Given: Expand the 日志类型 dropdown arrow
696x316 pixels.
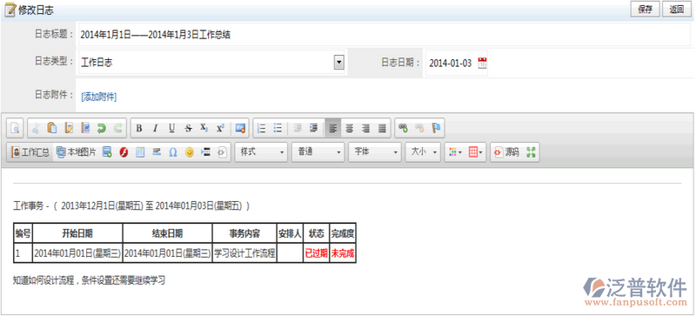Looking at the screenshot, I should pos(339,63).
